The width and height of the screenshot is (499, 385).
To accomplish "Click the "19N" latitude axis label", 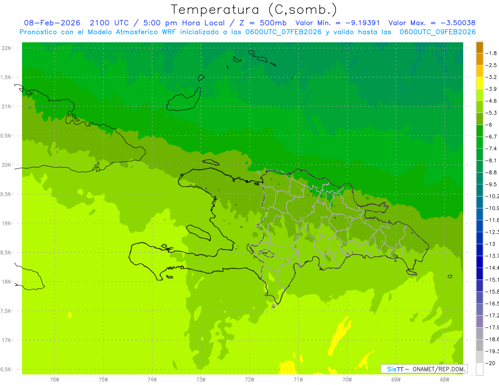I will 7,223.
